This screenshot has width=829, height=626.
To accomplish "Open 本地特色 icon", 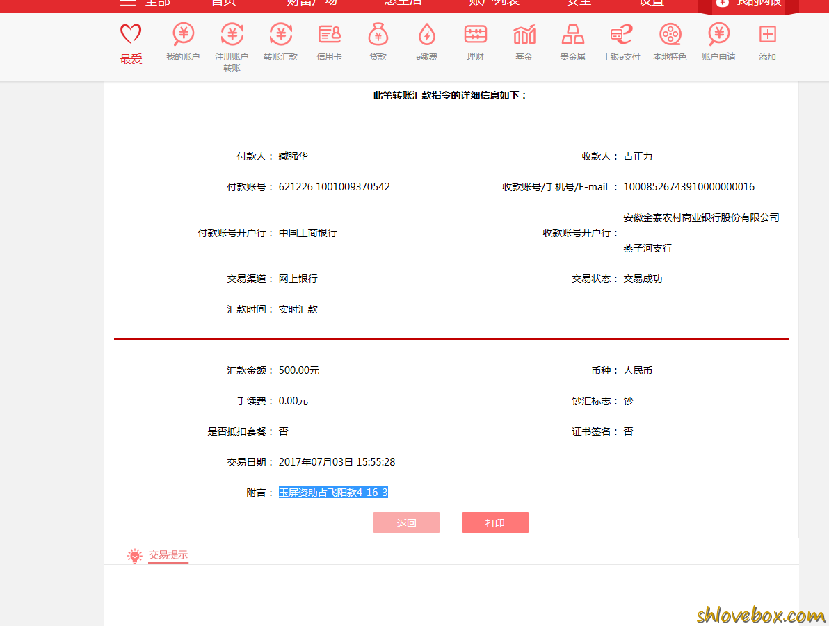I will pos(670,34).
